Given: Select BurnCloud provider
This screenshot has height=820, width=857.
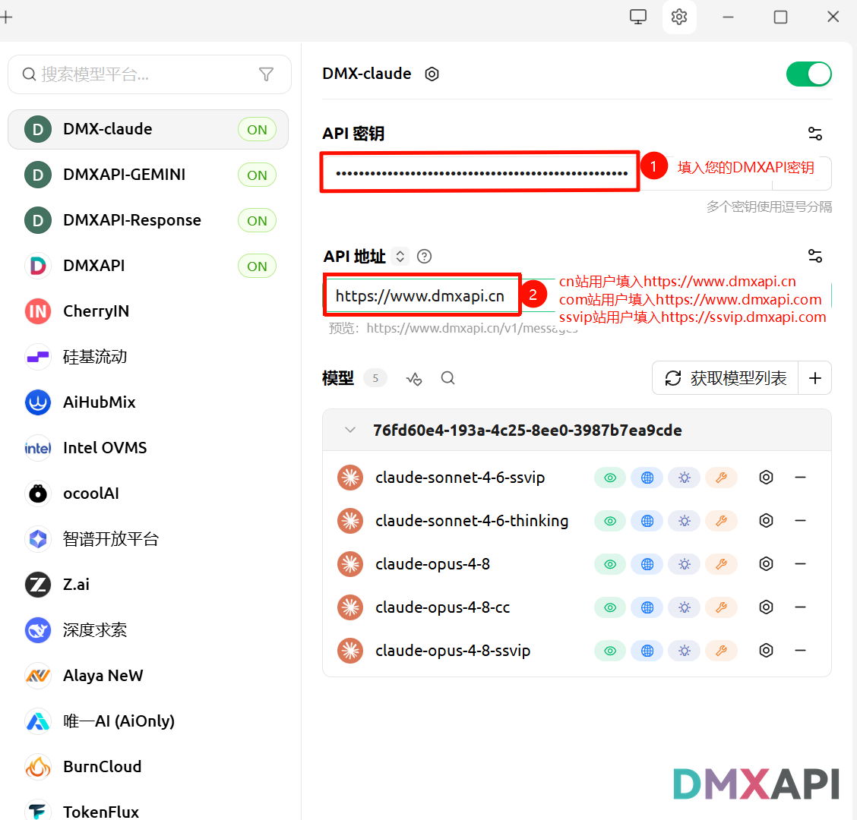Looking at the screenshot, I should pyautogui.click(x=148, y=767).
